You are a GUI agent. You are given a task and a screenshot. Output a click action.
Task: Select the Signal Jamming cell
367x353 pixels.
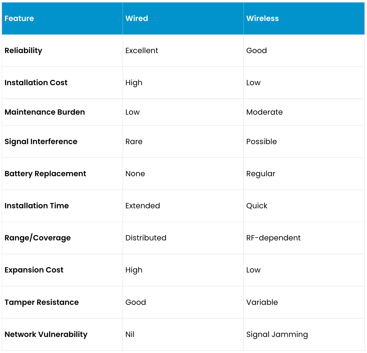click(x=277, y=334)
